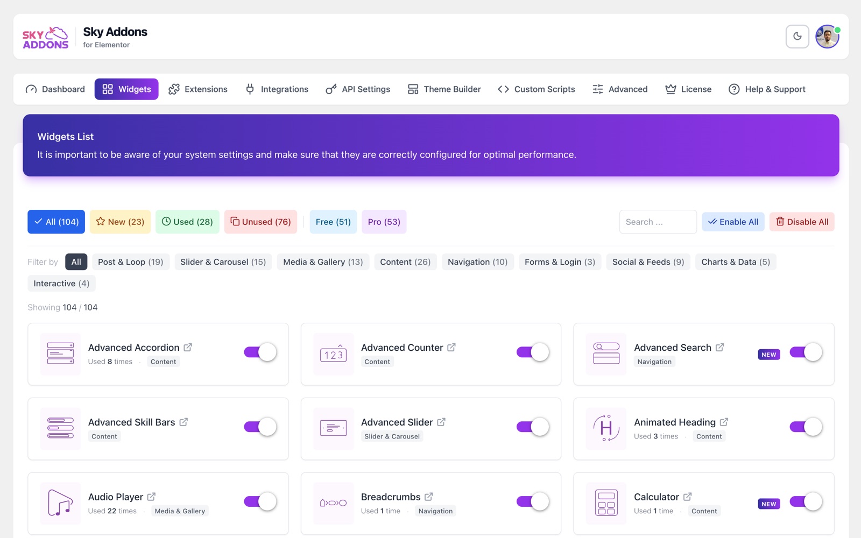Toggle the Advanced Slider widget
This screenshot has width=861, height=538.
(x=533, y=427)
